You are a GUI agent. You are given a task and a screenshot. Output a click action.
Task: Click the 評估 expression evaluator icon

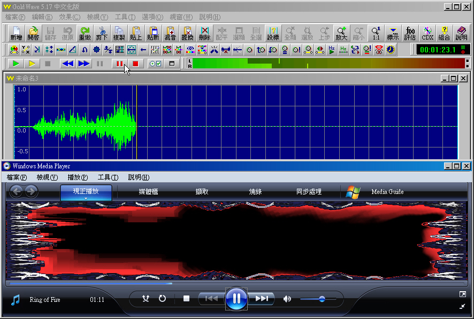click(410, 33)
